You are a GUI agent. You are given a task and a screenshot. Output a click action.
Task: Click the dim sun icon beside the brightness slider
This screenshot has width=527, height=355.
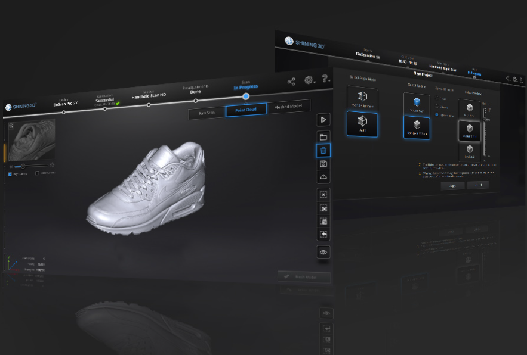(x=11, y=167)
